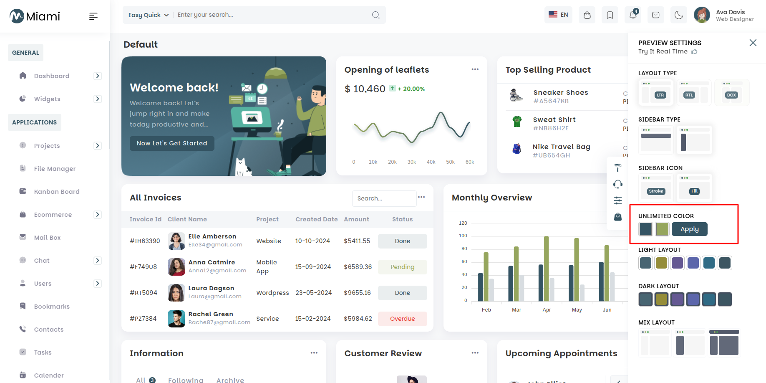Focus the All Invoices search field
This screenshot has width=766, height=383.
pyautogui.click(x=384, y=198)
